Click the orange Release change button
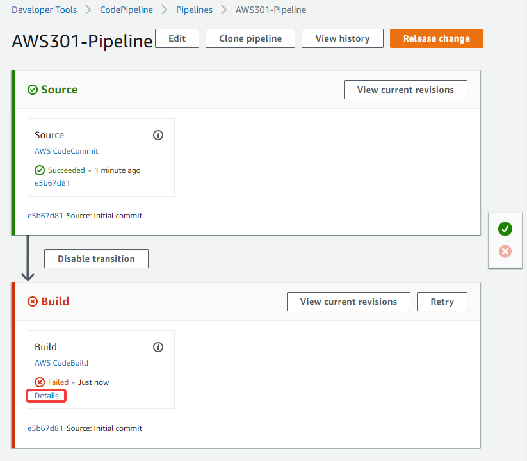Image resolution: width=527 pixels, height=461 pixels. tap(437, 38)
